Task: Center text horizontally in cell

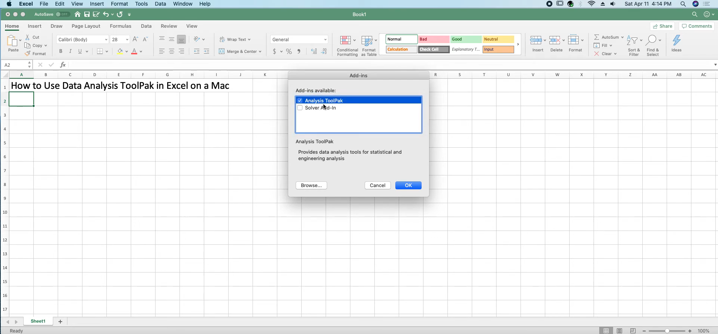Action: tap(172, 51)
